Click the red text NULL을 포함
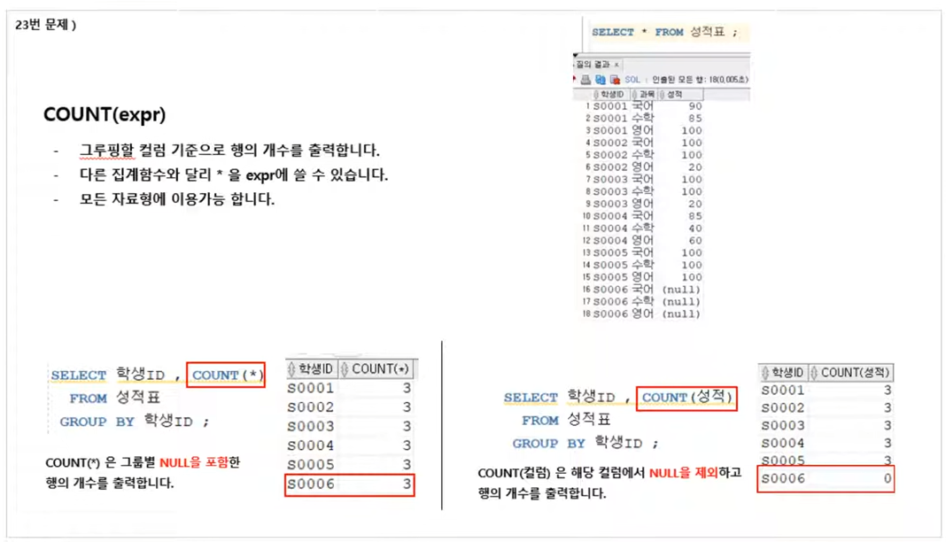The width and height of the screenshot is (946, 542). (x=194, y=462)
